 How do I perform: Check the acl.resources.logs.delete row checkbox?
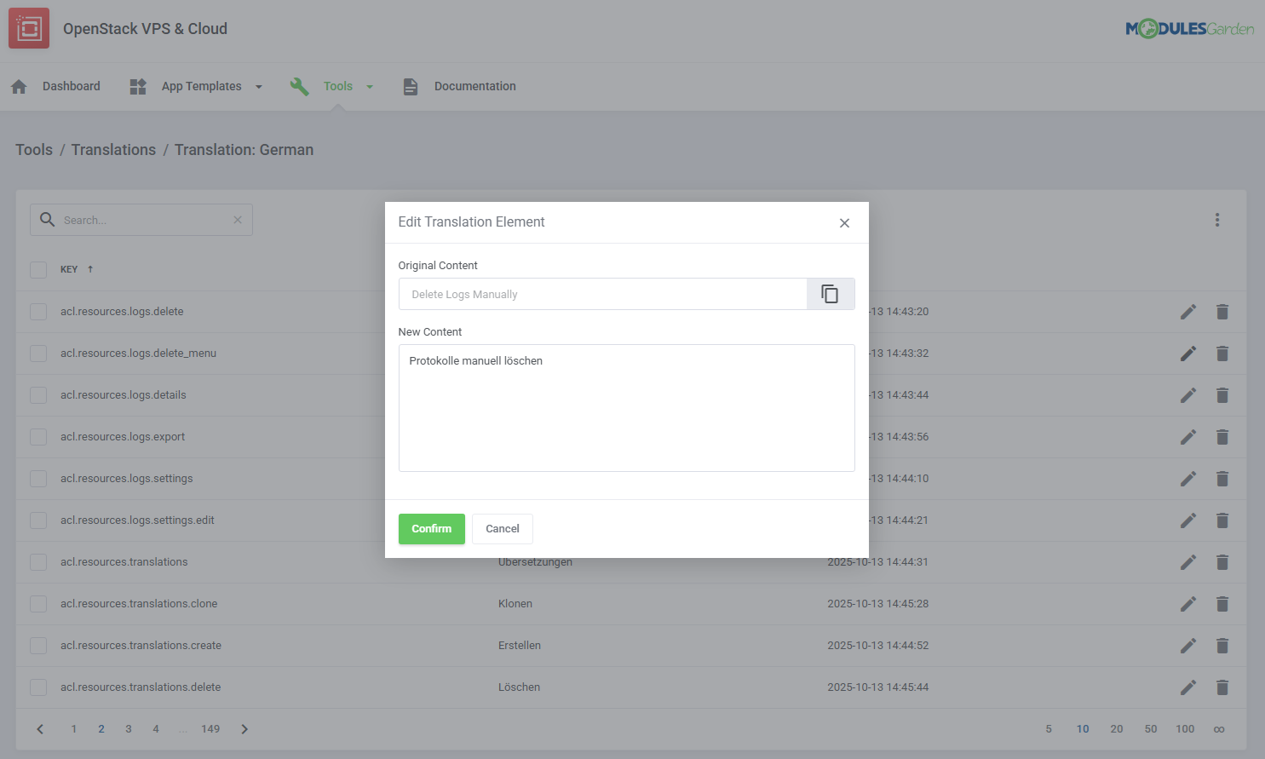tap(37, 311)
